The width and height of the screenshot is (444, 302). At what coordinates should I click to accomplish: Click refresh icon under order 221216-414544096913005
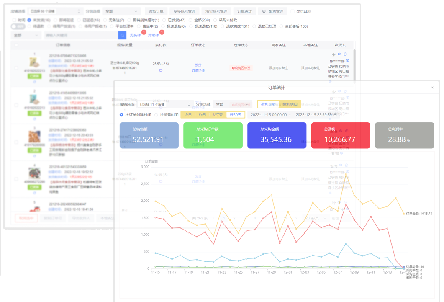tap(35, 119)
